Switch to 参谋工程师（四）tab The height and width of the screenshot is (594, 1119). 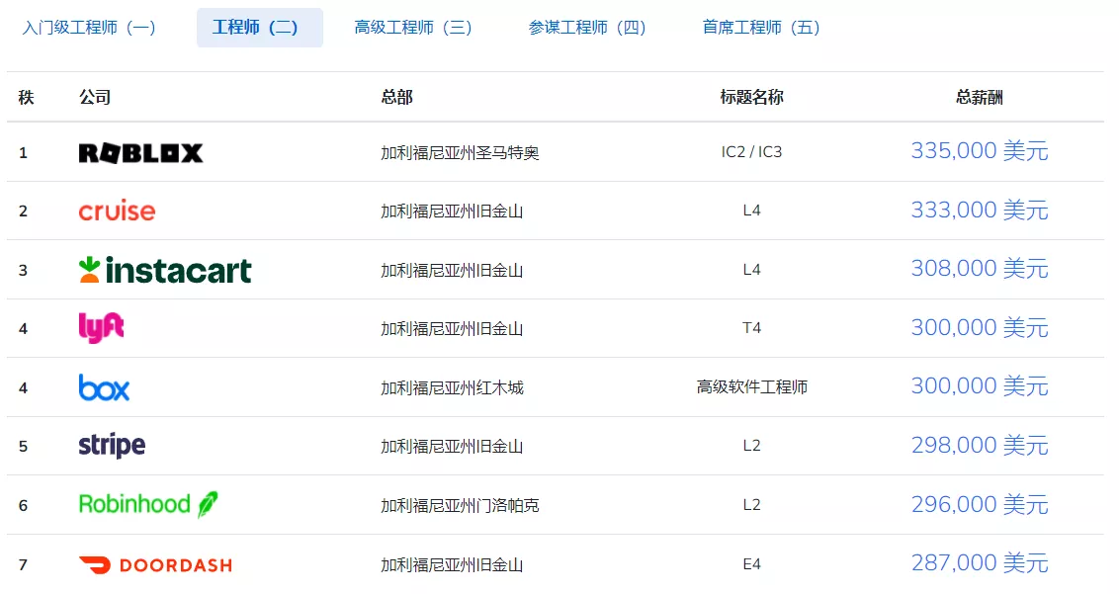[587, 28]
